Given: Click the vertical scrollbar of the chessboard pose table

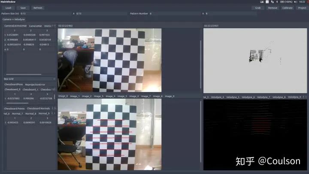Looking at the screenshot, I should (x=55, y=97).
